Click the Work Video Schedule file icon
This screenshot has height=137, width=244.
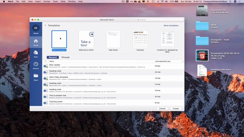click(x=46, y=78)
